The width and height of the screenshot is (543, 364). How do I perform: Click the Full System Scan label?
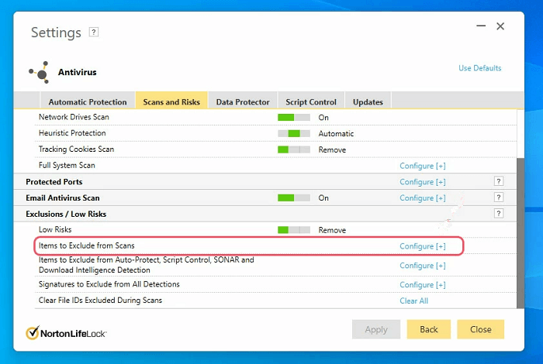pyautogui.click(x=67, y=165)
